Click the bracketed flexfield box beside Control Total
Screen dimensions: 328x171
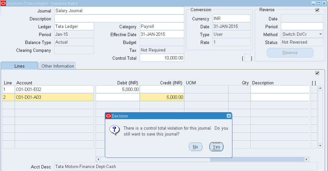pyautogui.click(x=247, y=58)
